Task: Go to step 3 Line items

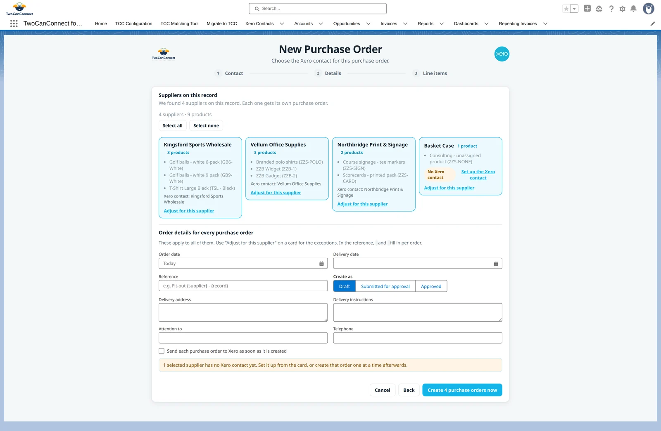Action: (430, 73)
